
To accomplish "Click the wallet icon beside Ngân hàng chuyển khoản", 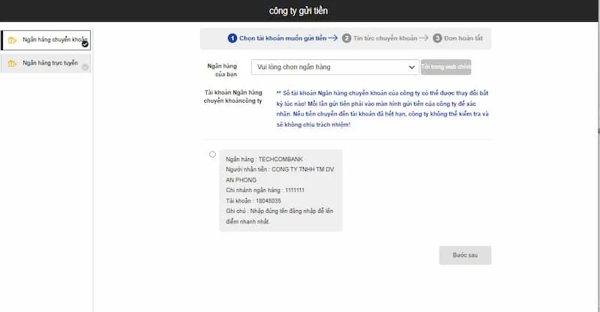I will [x=12, y=40].
